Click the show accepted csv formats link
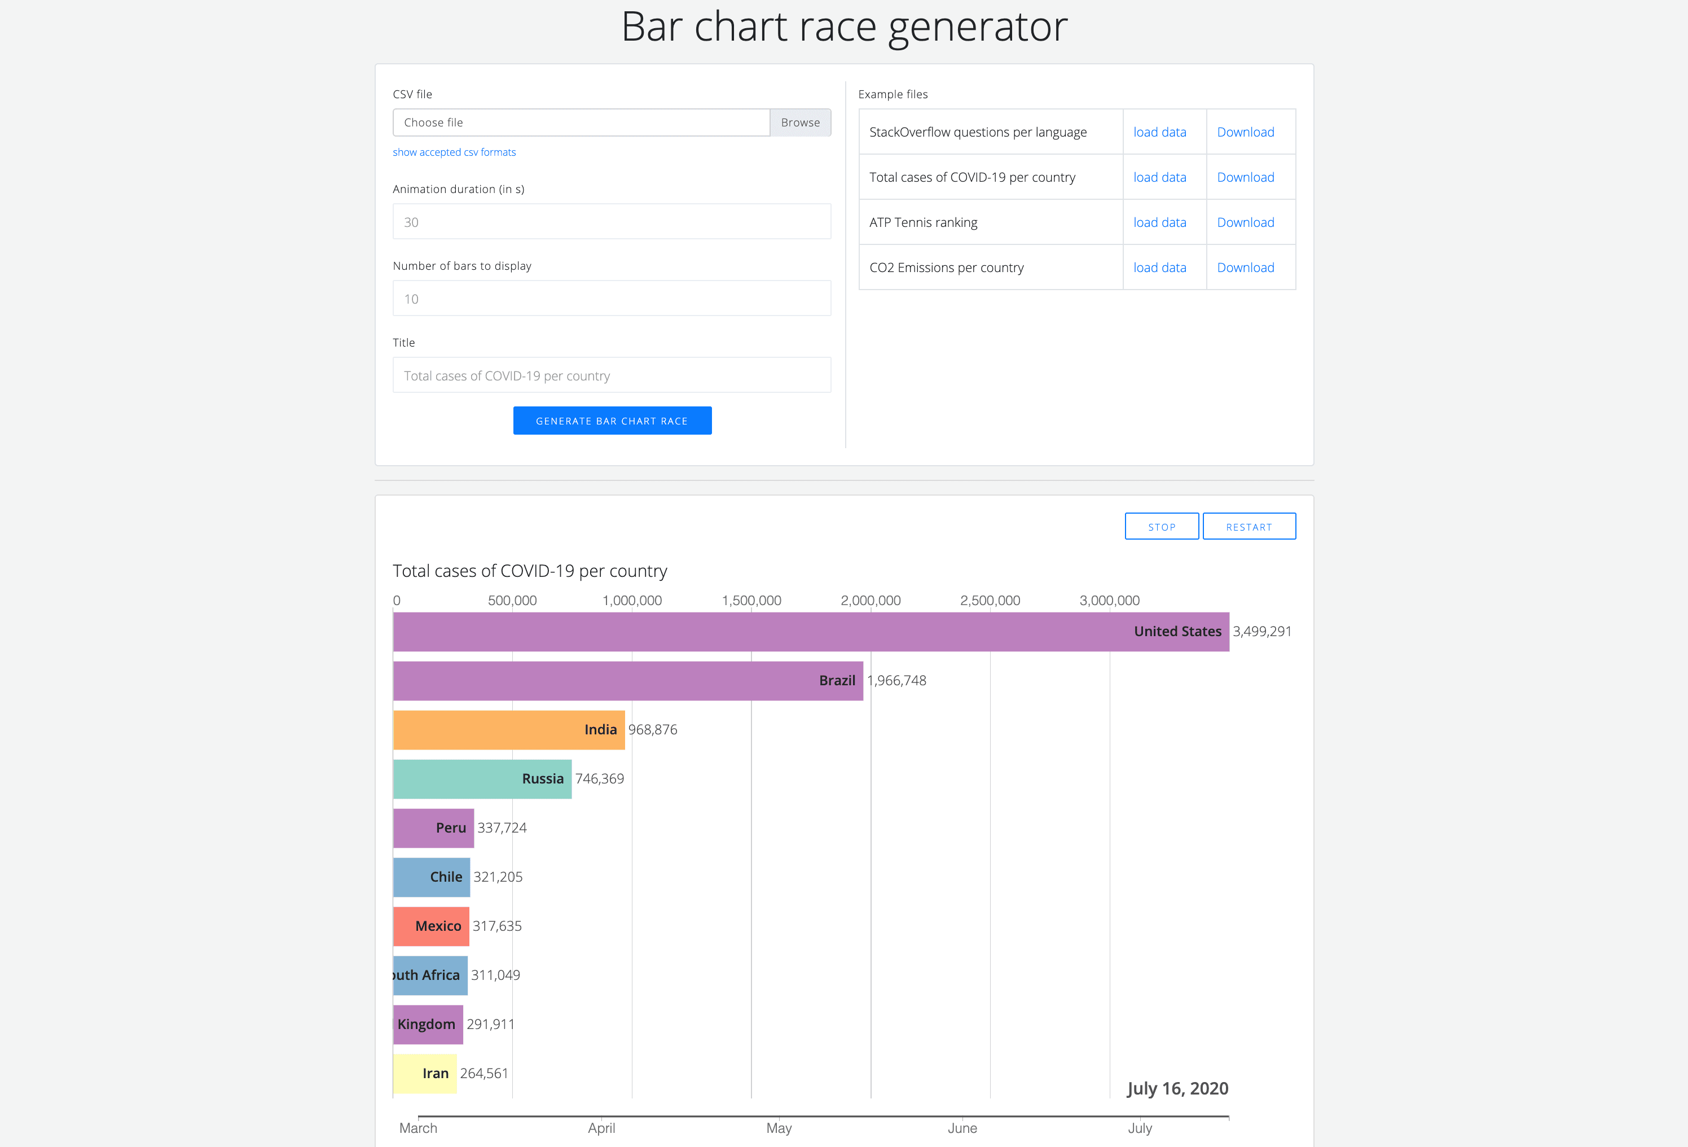This screenshot has height=1147, width=1688. 453,152
